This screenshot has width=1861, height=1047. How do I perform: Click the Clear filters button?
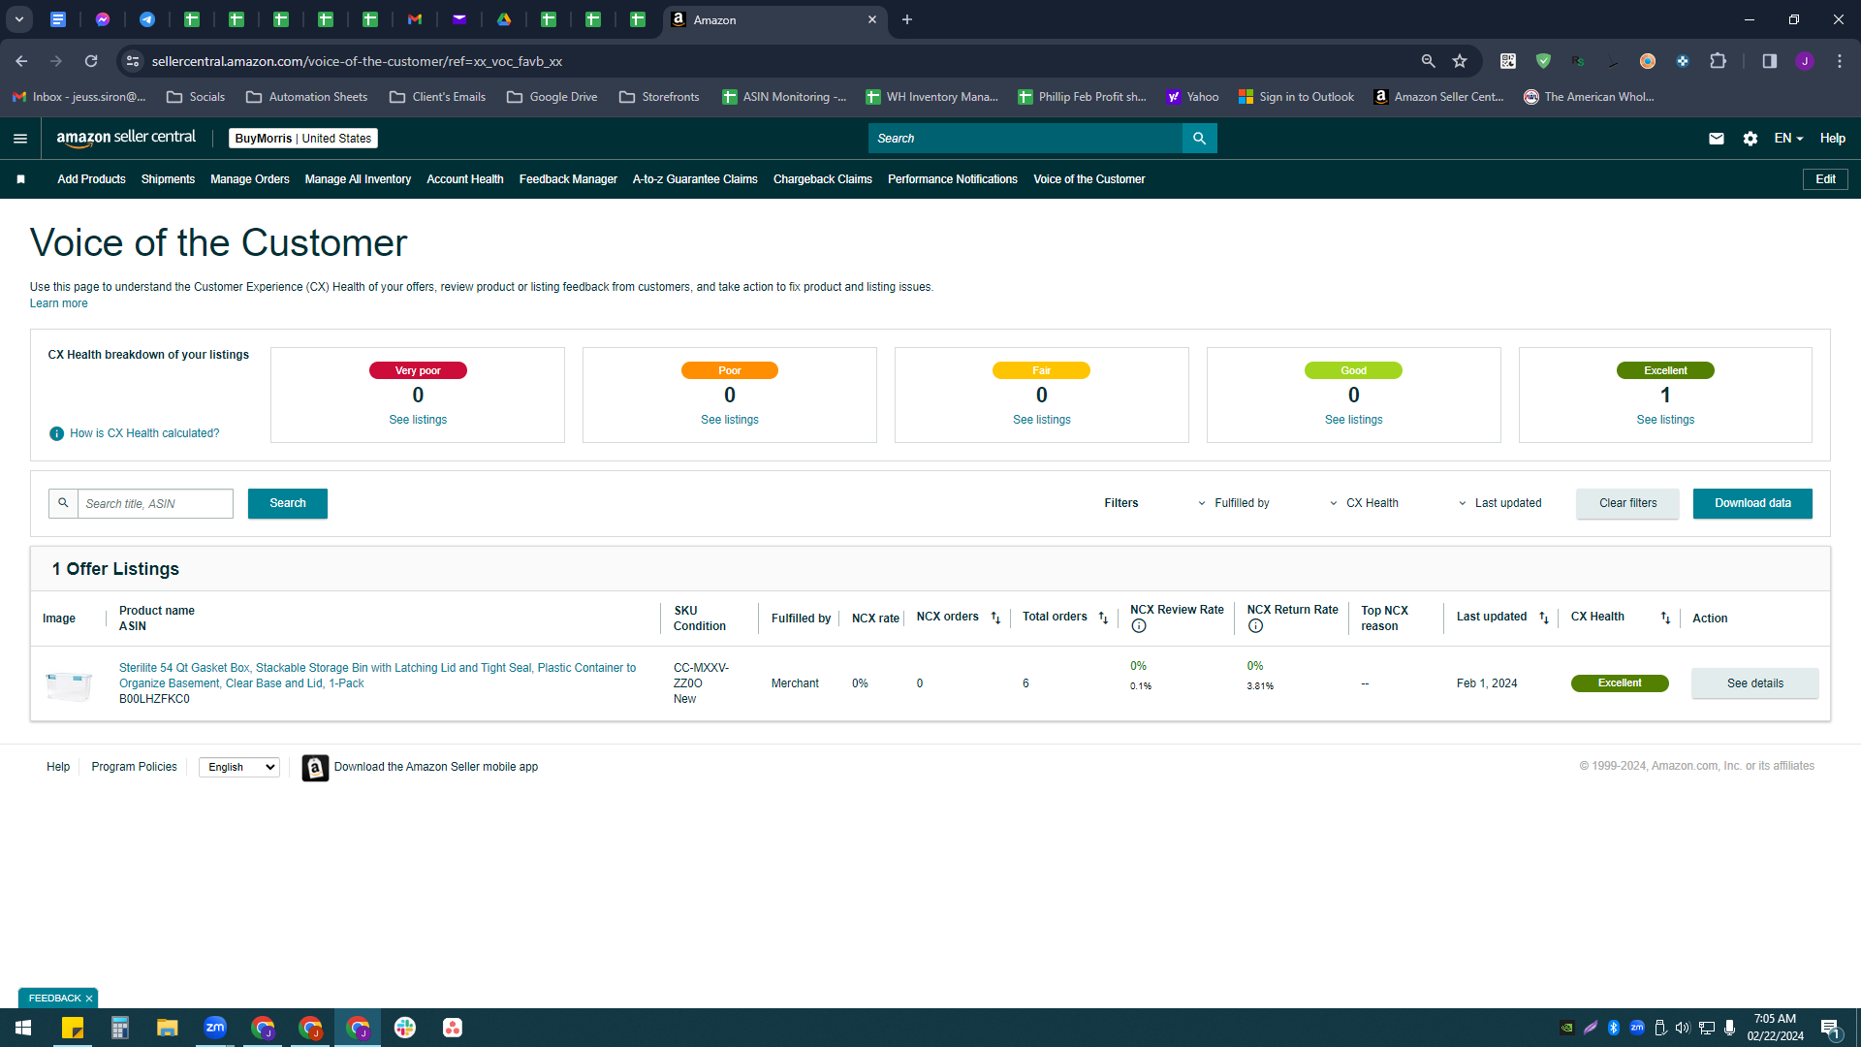pos(1627,503)
